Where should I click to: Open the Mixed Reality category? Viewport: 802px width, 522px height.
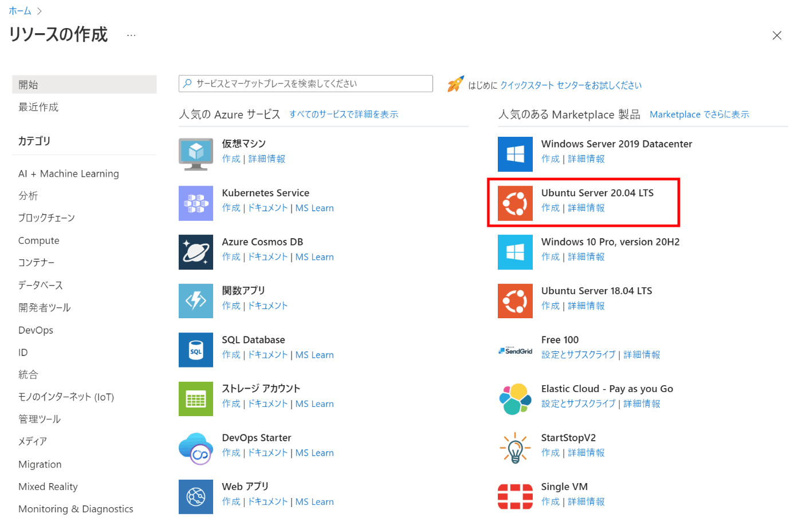(48, 487)
